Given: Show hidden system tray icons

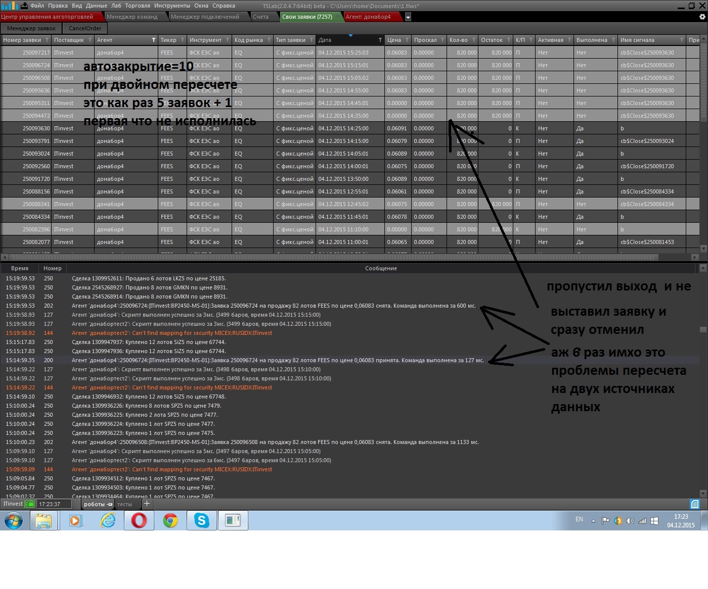Looking at the screenshot, I should 593,521.
